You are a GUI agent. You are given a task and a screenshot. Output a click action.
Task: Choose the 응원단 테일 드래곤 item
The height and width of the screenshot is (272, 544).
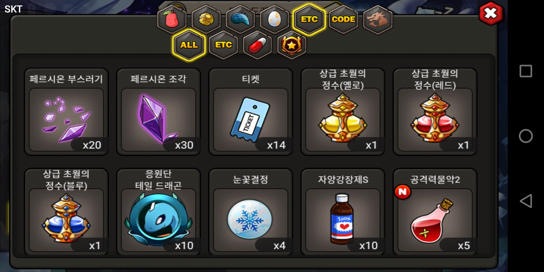click(158, 212)
